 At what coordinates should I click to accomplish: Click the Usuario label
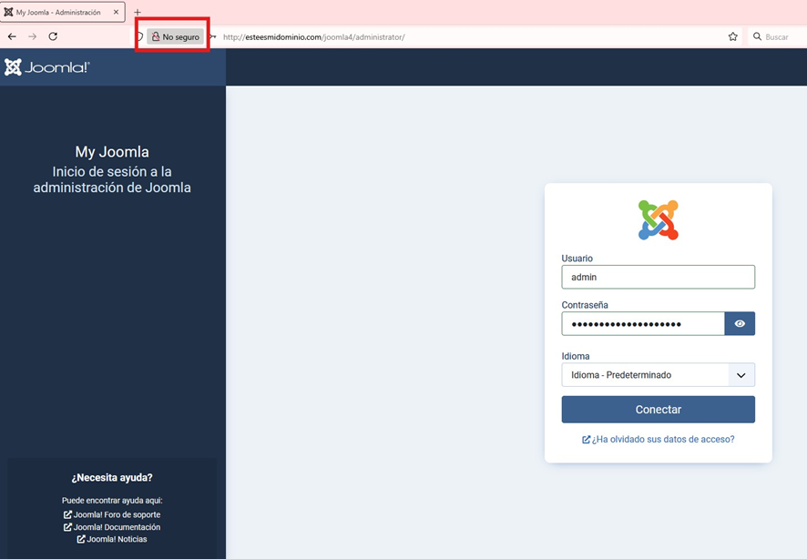pyautogui.click(x=577, y=259)
